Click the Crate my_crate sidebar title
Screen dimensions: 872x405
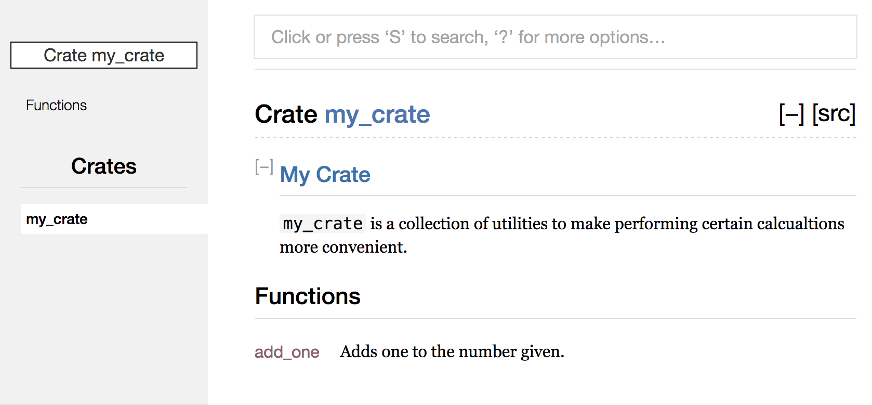pyautogui.click(x=103, y=55)
